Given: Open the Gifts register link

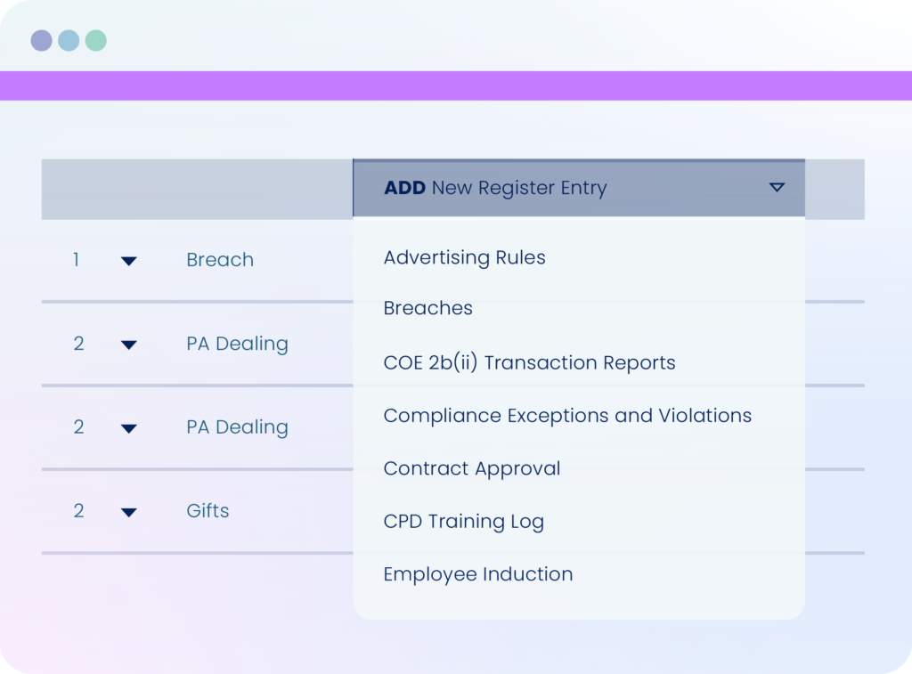Looking at the screenshot, I should coord(207,510).
